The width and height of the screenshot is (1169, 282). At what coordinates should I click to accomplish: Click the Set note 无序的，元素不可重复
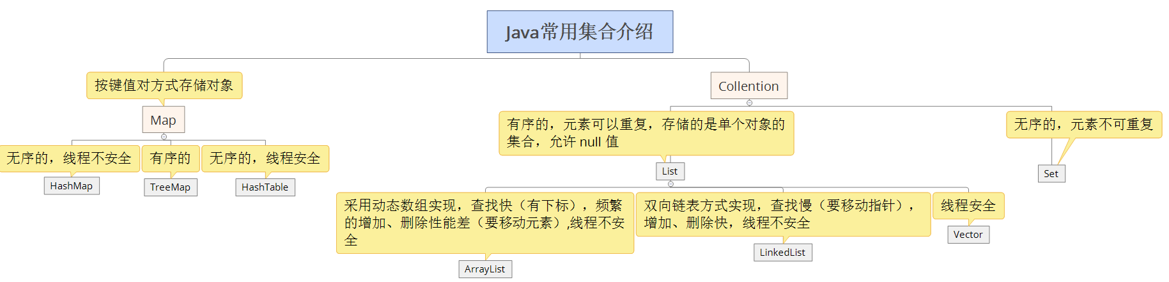(1084, 124)
